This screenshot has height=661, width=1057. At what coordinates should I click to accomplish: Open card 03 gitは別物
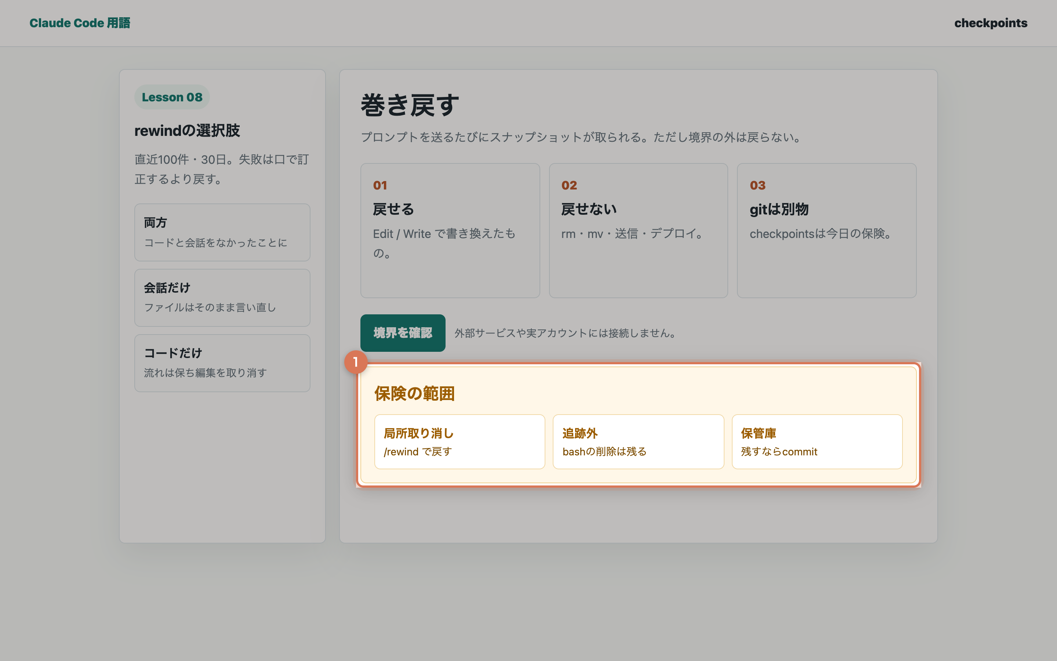point(827,230)
